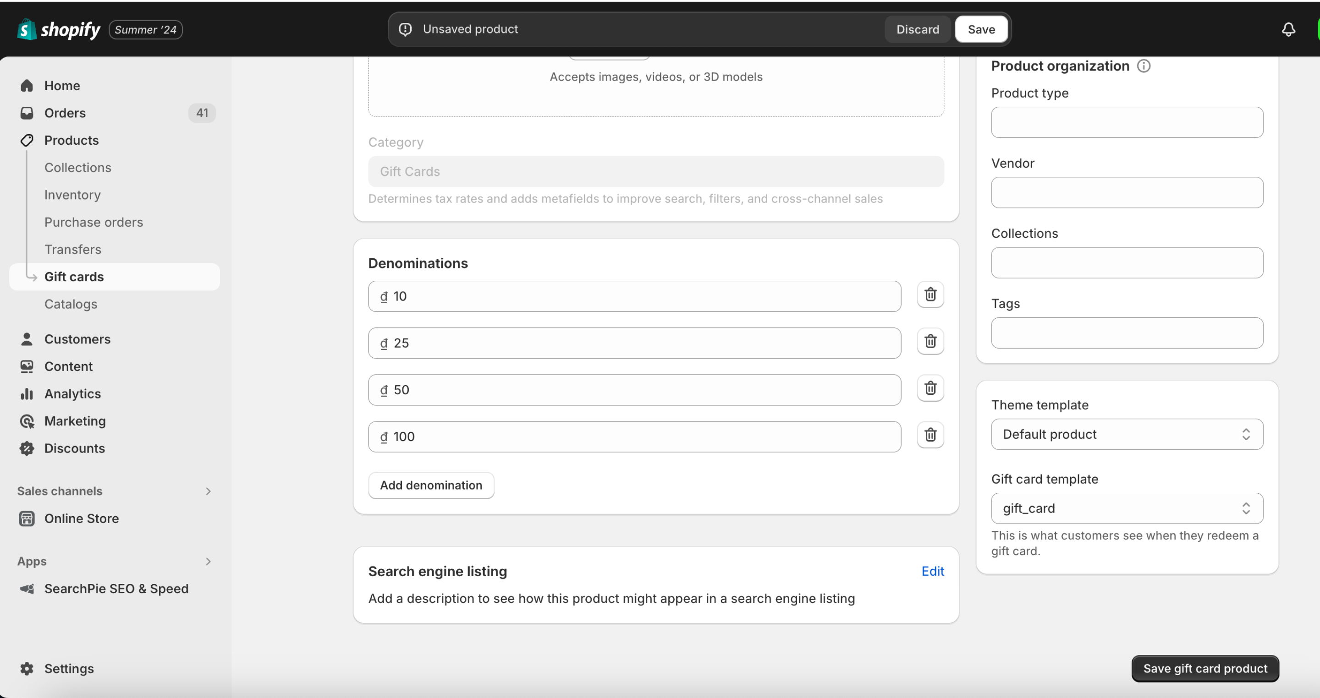
Task: Remove the 25 denomination via trash icon
Action: 930,342
